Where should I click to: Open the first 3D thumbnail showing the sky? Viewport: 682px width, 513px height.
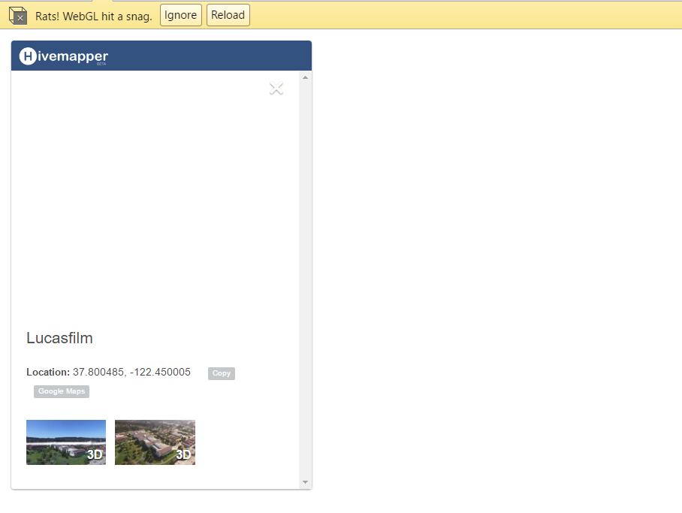[66, 442]
